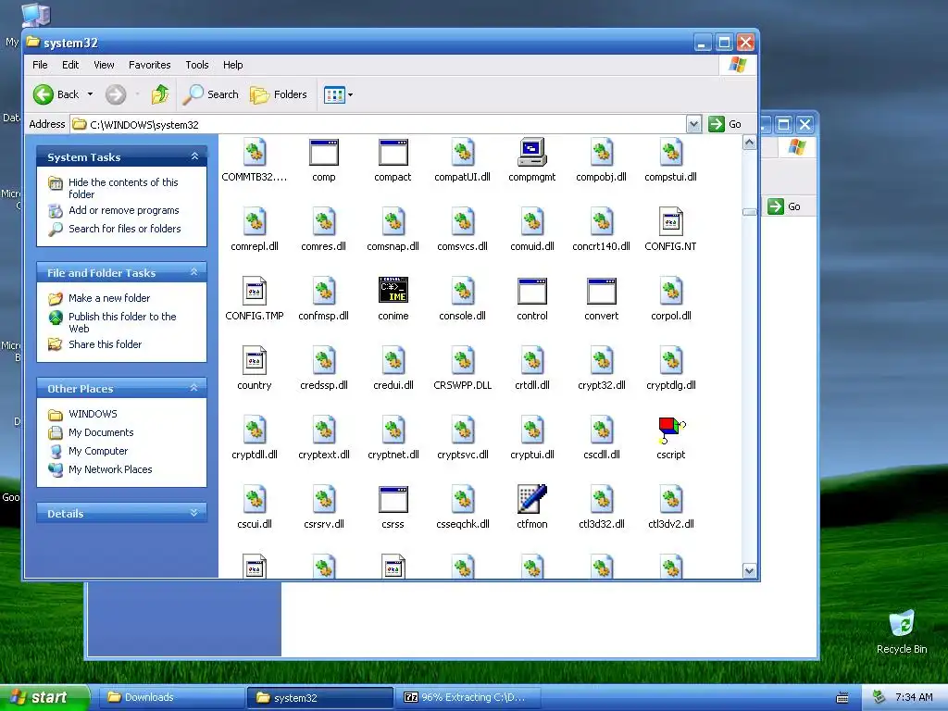Collapse the File and Folder Tasks panel

[194, 272]
